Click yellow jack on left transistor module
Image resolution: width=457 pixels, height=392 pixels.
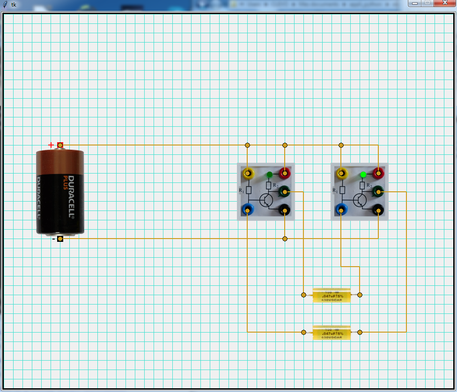click(x=247, y=174)
